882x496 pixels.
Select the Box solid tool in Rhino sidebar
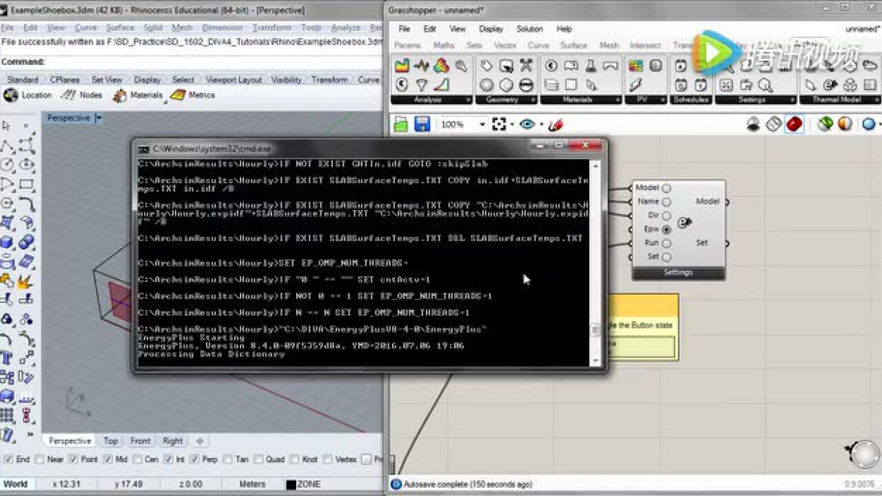8,242
